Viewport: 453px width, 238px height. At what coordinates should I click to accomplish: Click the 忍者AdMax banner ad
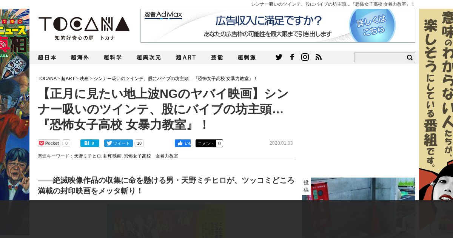[x=278, y=26]
